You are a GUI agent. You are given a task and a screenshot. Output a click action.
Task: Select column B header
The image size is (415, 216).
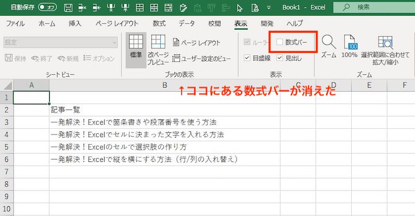(x=164, y=85)
